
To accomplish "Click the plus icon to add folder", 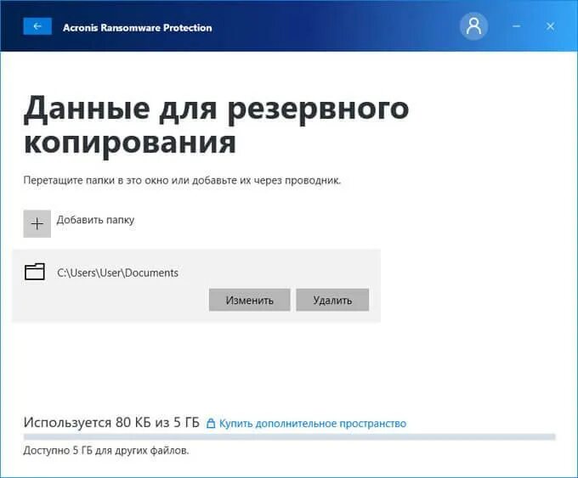I will 37,223.
